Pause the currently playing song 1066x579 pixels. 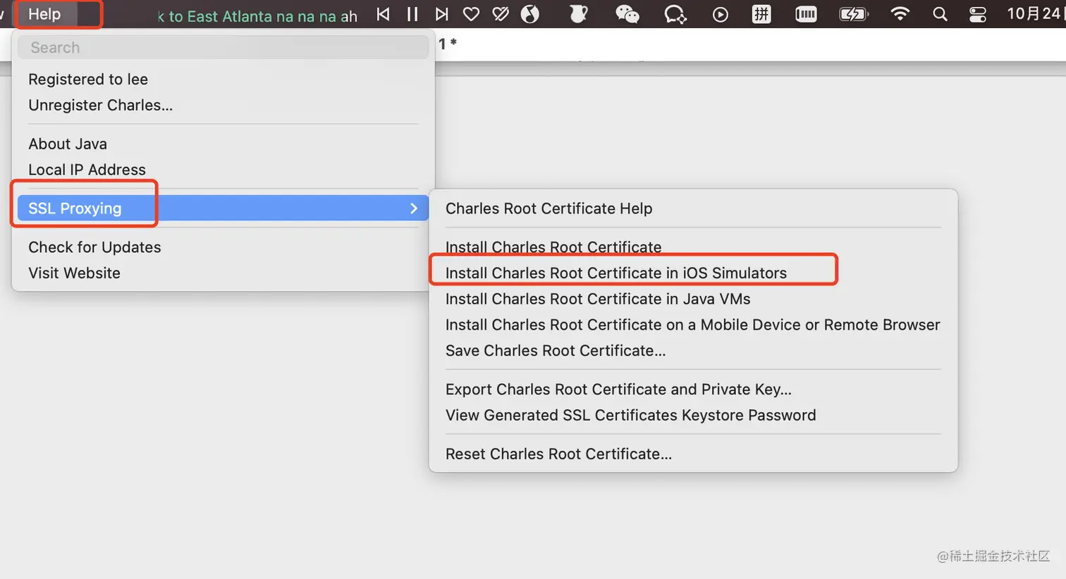(412, 14)
